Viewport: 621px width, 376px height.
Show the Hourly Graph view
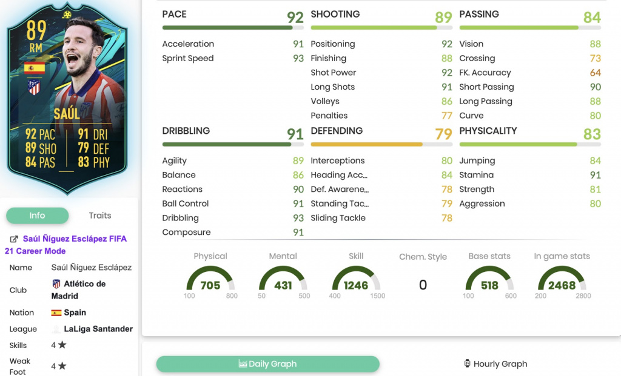tap(495, 364)
